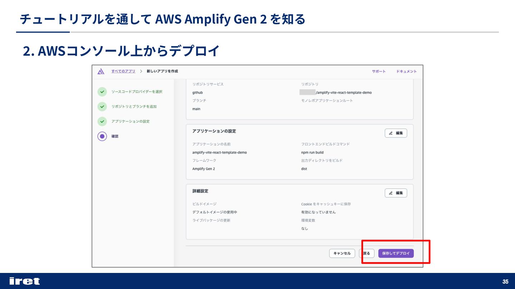Go to アプリケーションの設定 step in sidebar

pyautogui.click(x=131, y=121)
